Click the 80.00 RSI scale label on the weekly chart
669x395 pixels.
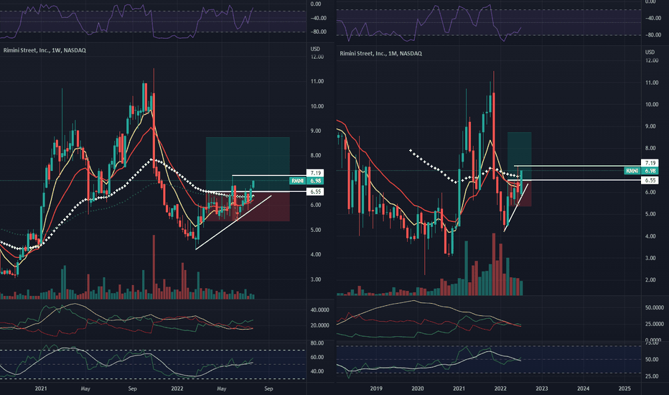pos(317,343)
